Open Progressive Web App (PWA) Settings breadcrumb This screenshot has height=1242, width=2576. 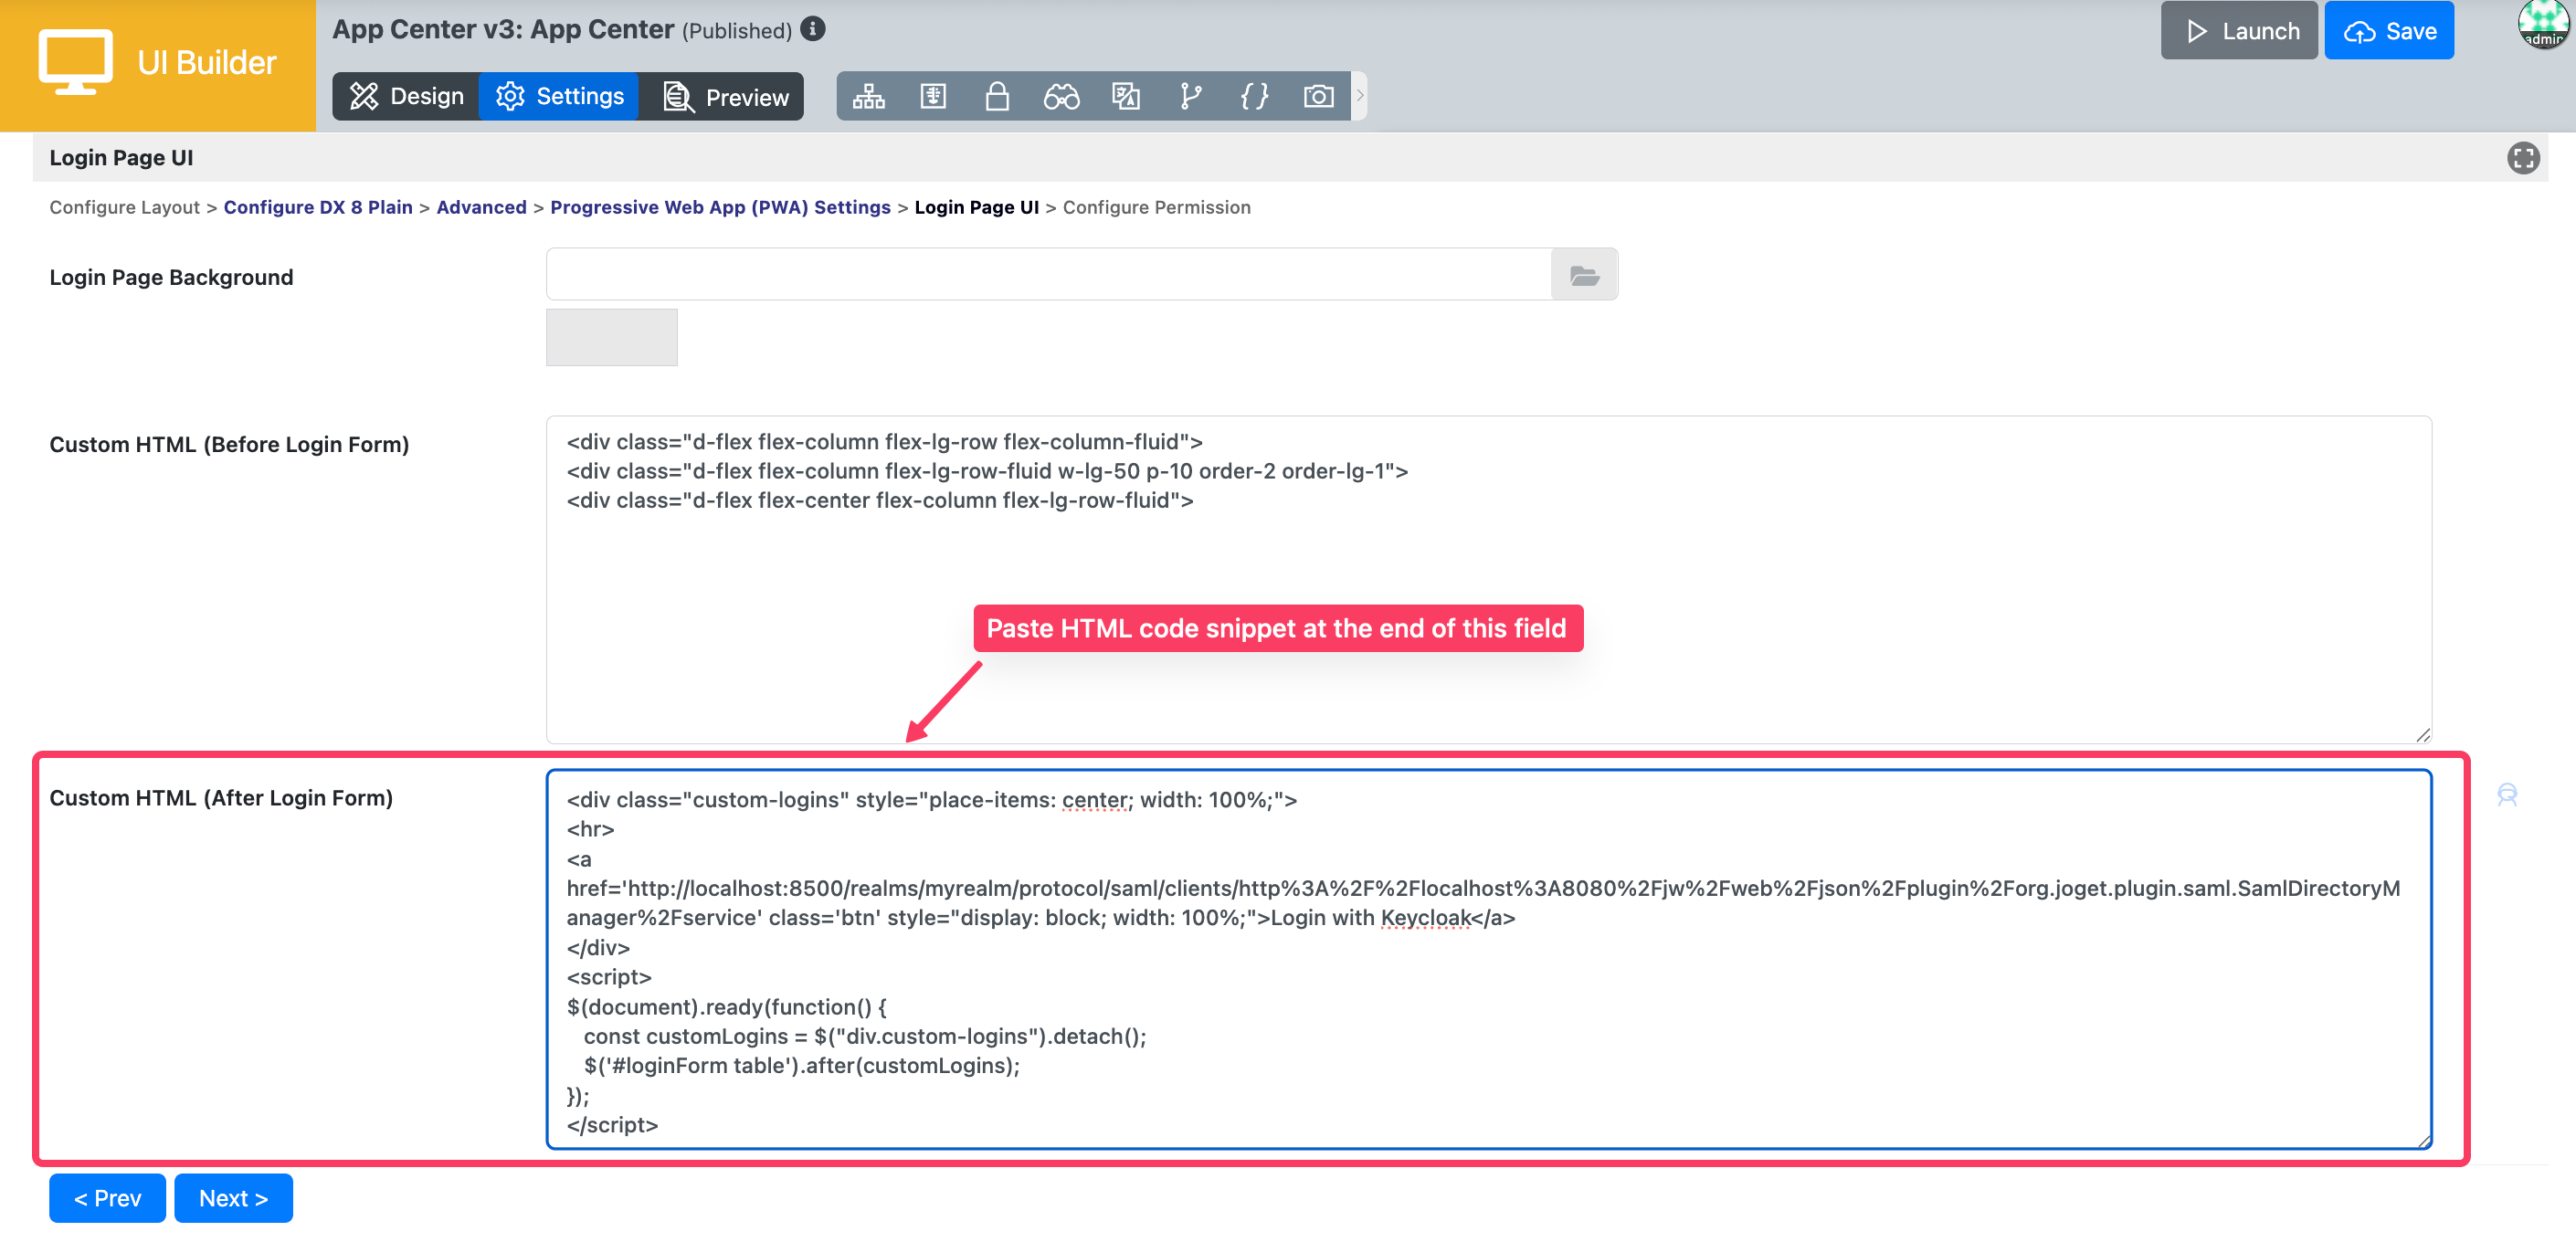click(x=719, y=207)
